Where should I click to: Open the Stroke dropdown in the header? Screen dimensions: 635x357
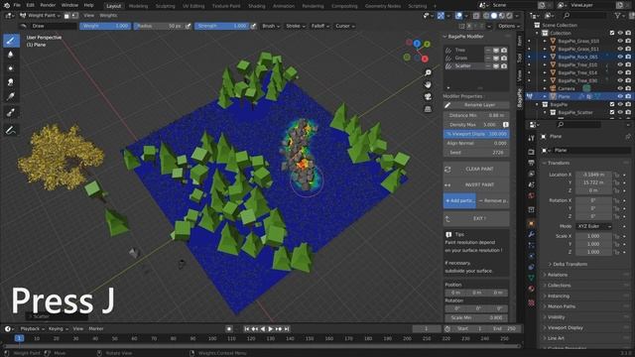[x=296, y=26]
